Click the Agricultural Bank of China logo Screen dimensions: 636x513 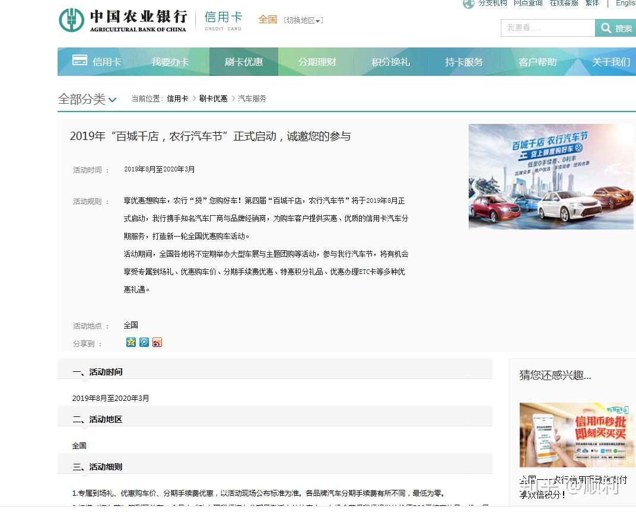click(123, 20)
